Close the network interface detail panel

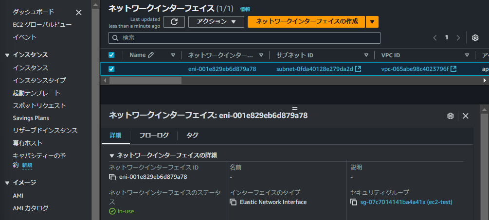pos(466,116)
